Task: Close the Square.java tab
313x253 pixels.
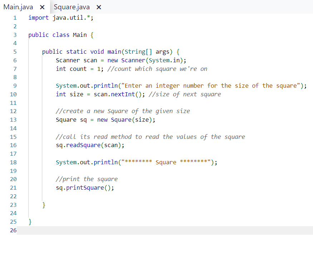Action: tap(98, 6)
